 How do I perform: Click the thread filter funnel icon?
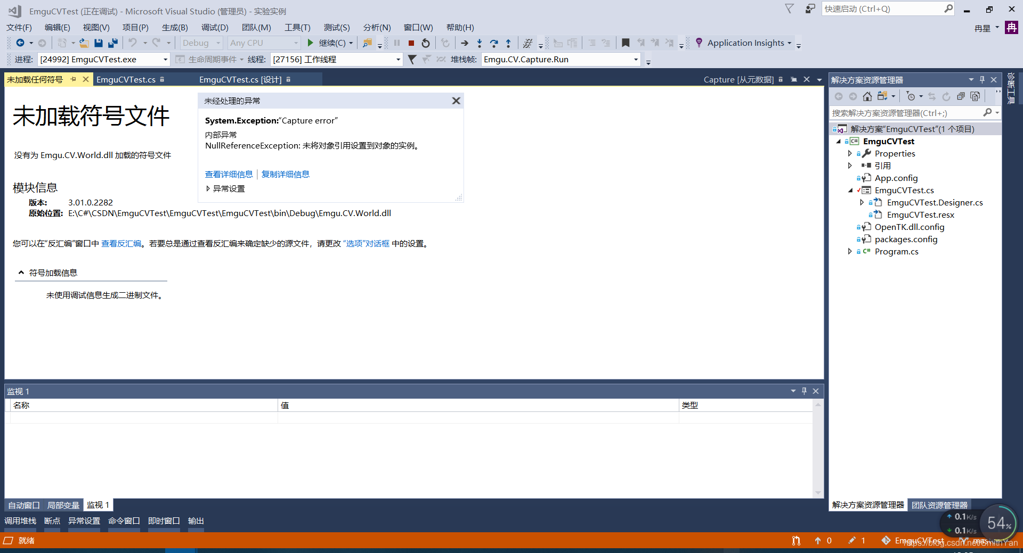(412, 59)
